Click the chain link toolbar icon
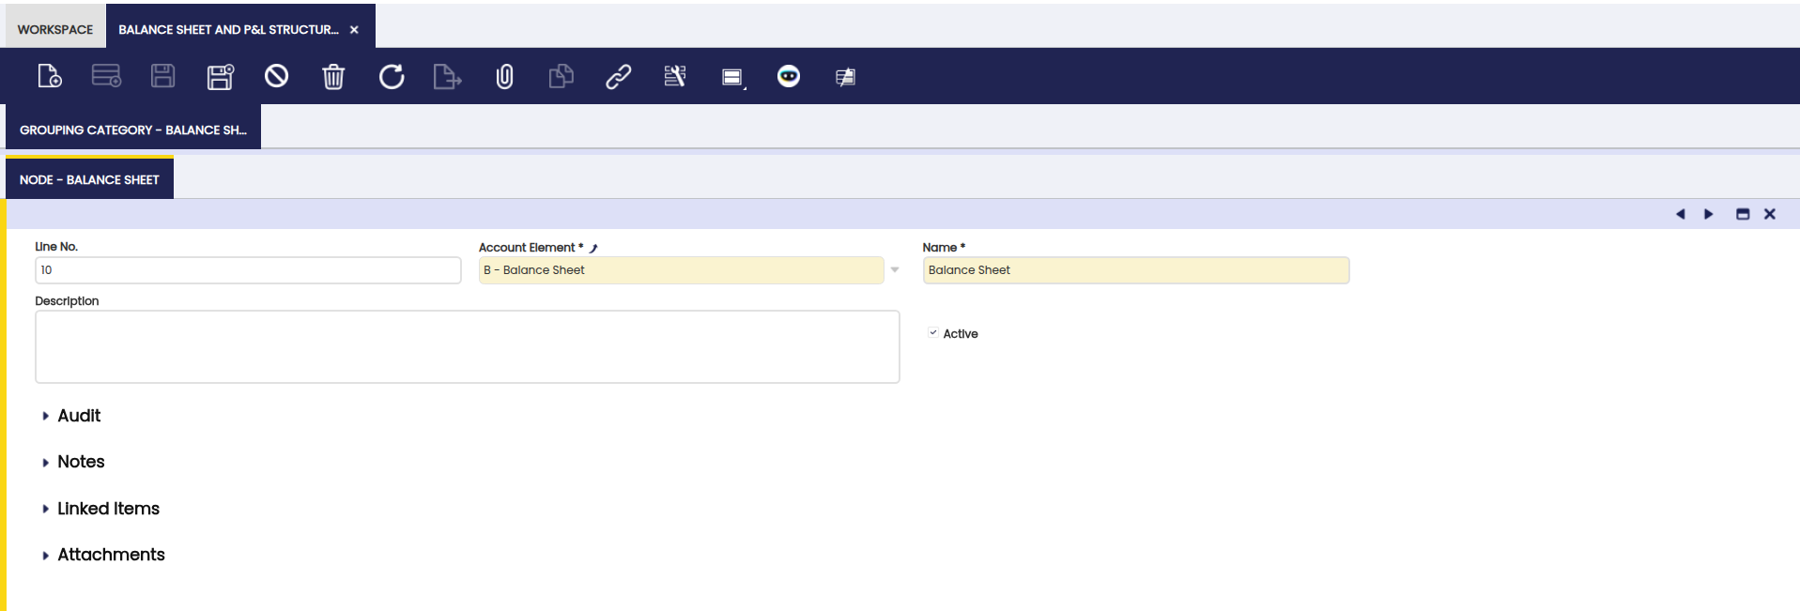This screenshot has width=1800, height=611. pos(618,76)
